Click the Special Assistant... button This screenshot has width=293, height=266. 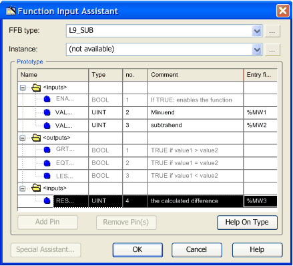pyautogui.click(x=45, y=250)
